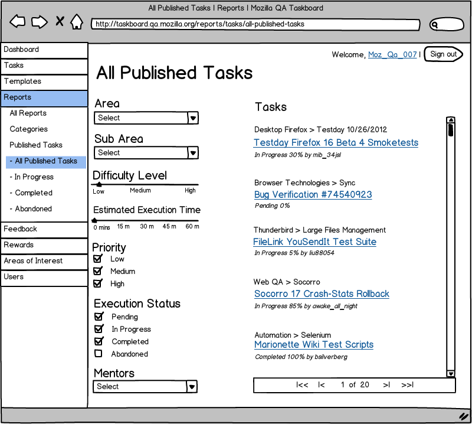
Task: Open the Sub Area dropdown arrow
Action: [x=193, y=153]
